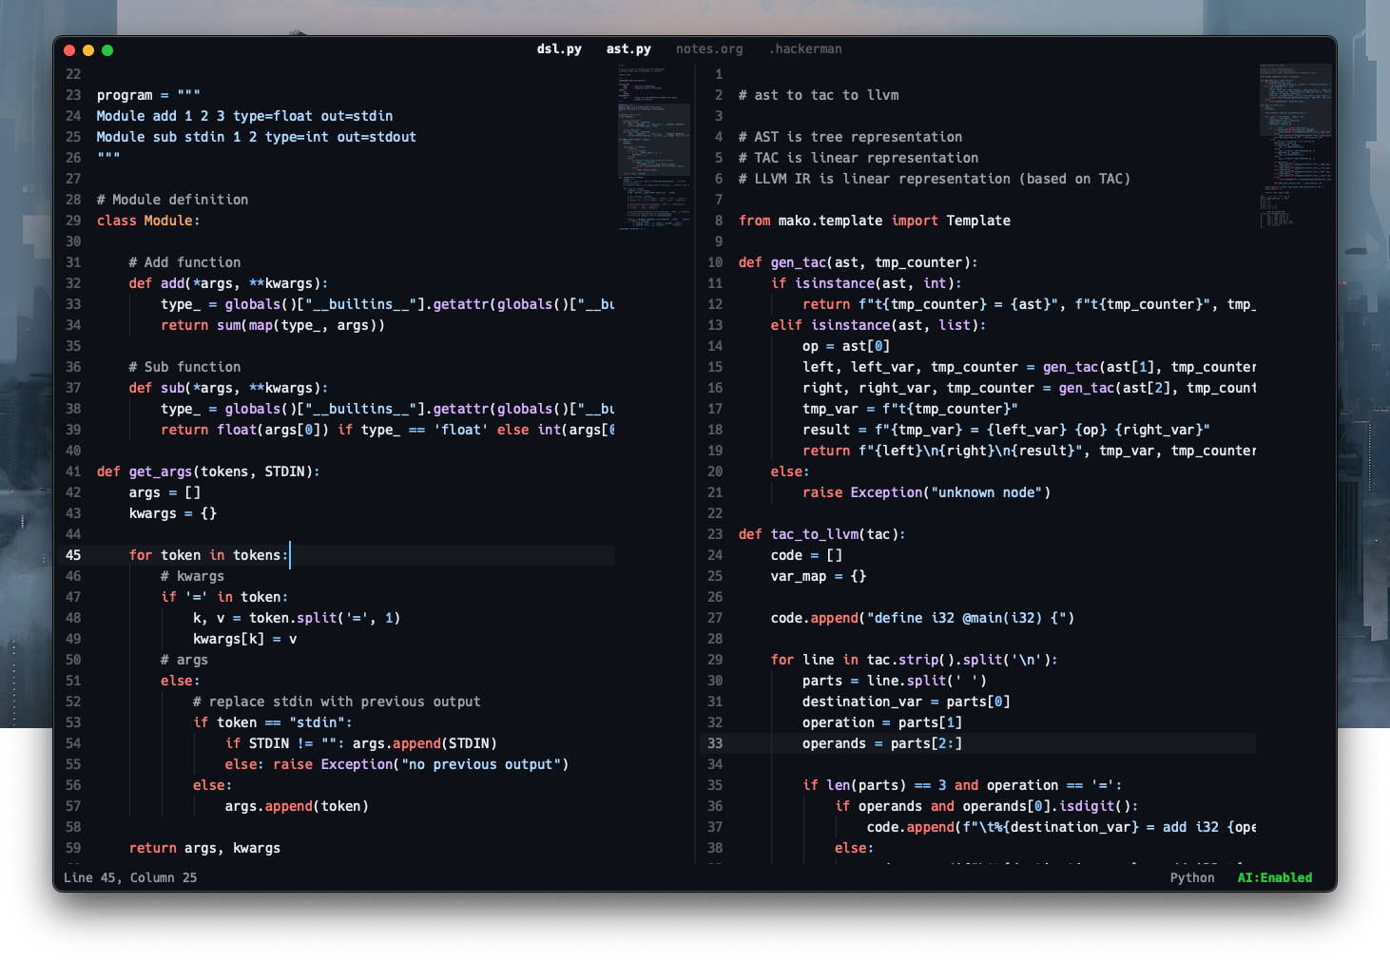Click the raise Exception("unknown node") line

926,492
